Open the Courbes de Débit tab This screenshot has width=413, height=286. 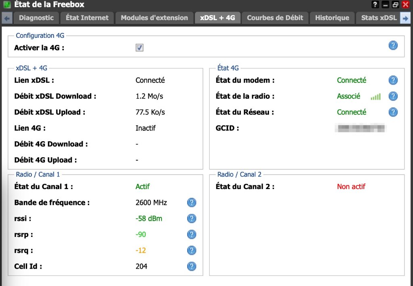click(275, 18)
